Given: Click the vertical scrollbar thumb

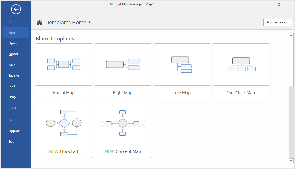Looking at the screenshot, I should pos(291,62).
